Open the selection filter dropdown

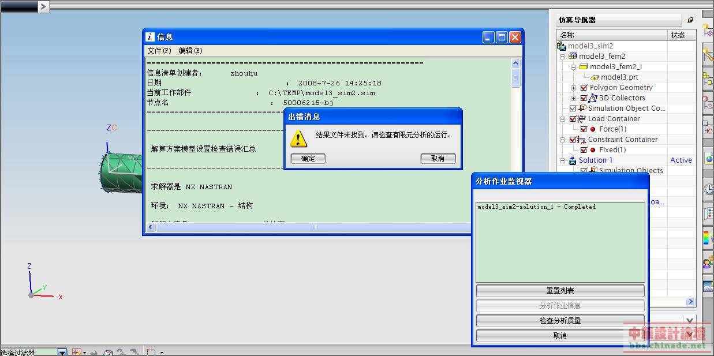[x=62, y=352]
